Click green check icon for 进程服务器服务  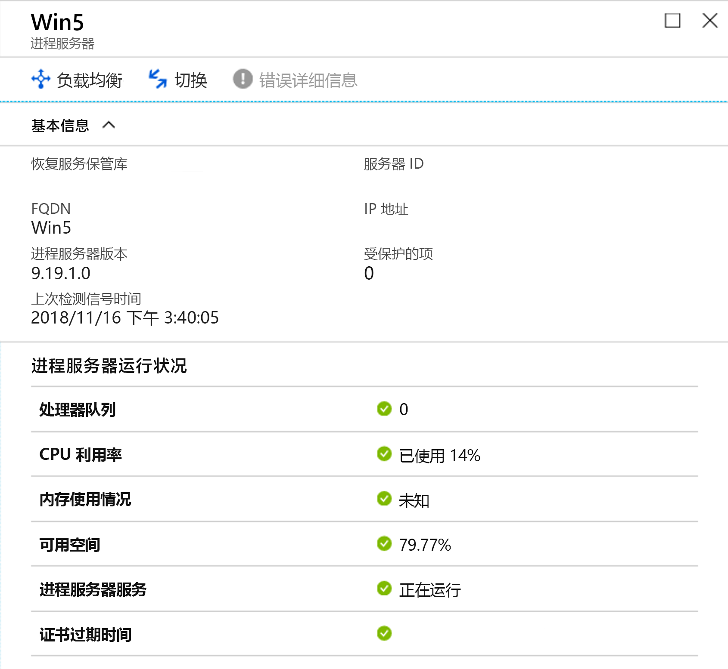pos(384,588)
